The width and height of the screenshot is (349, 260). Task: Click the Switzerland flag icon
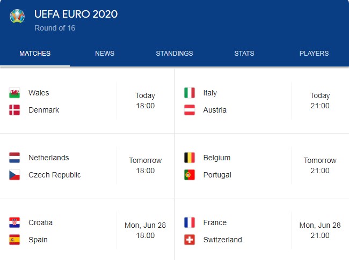pos(190,240)
